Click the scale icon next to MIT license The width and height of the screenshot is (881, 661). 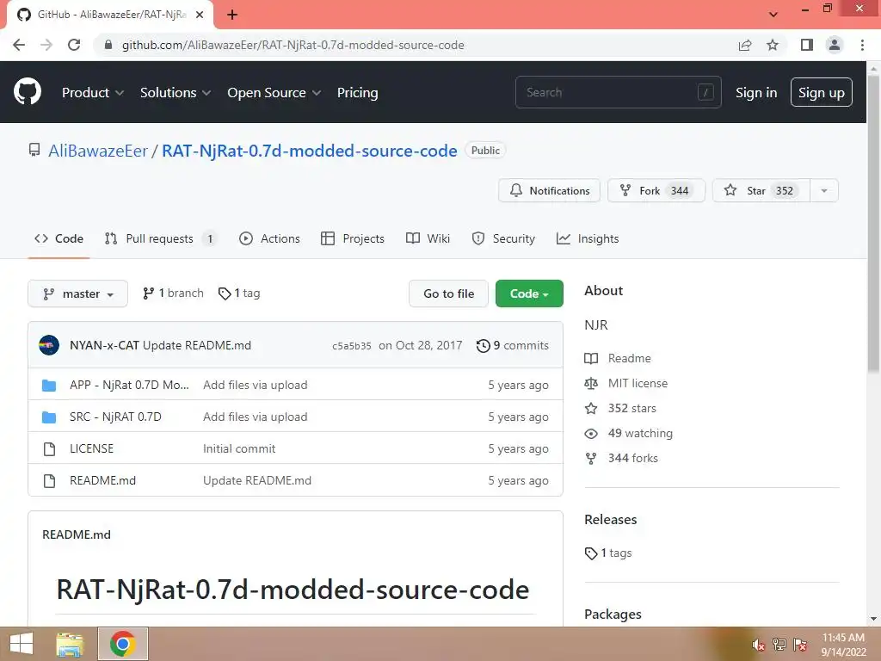(591, 383)
